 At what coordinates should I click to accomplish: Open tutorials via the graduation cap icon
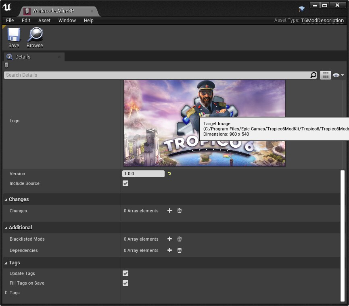pos(301,9)
